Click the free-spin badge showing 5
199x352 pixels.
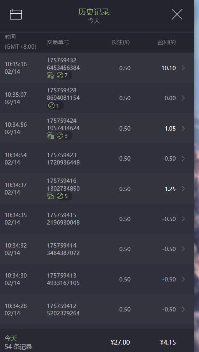pos(64,196)
